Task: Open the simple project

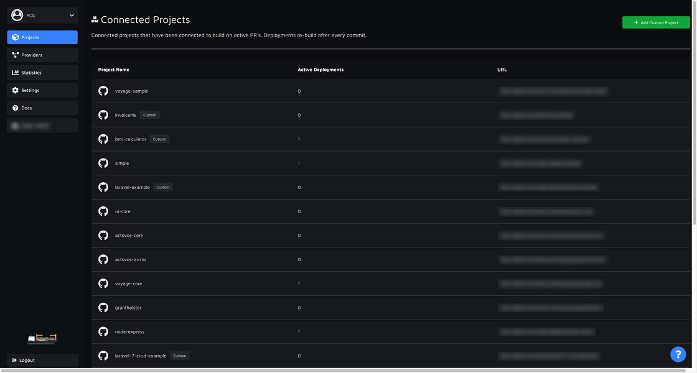Action: (122, 163)
